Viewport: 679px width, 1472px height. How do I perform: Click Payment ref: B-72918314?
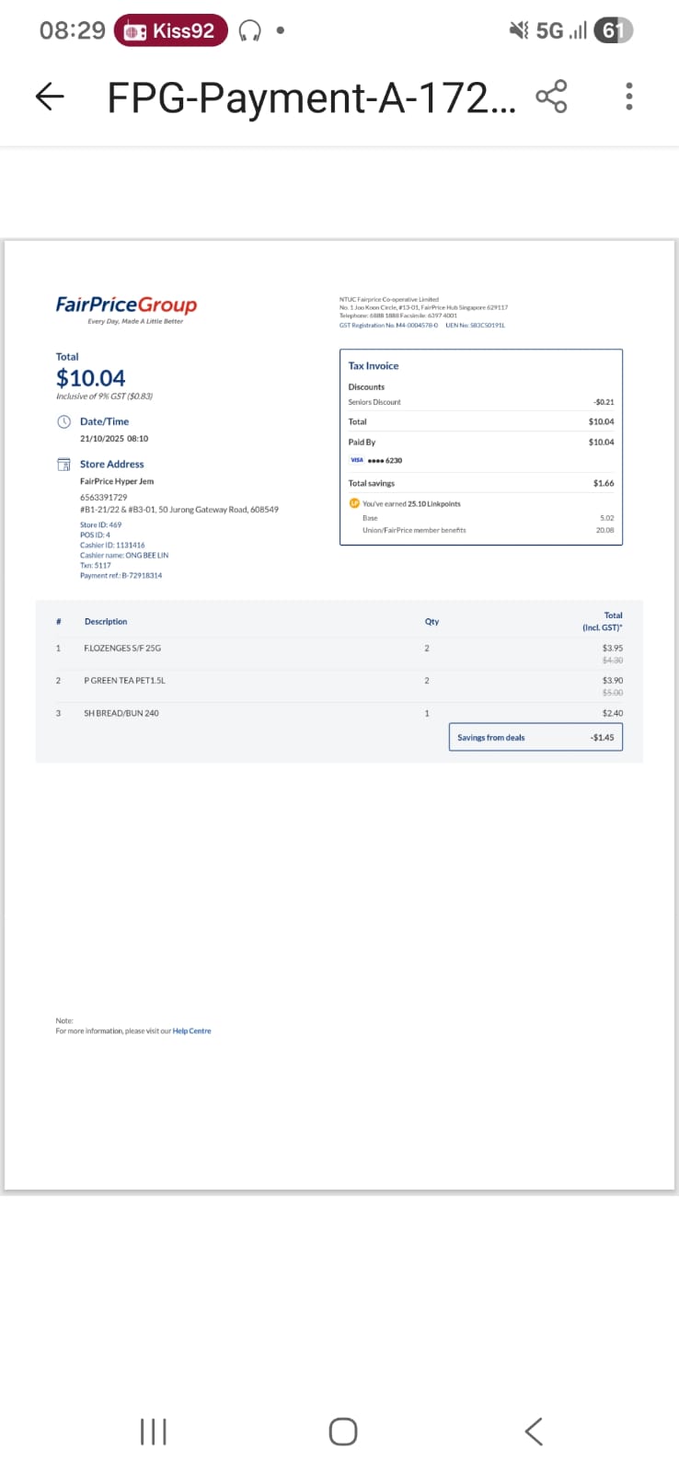(x=121, y=575)
